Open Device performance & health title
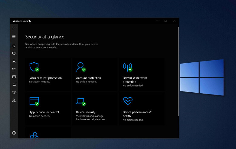This screenshot has width=236, height=149. [x=137, y=114]
